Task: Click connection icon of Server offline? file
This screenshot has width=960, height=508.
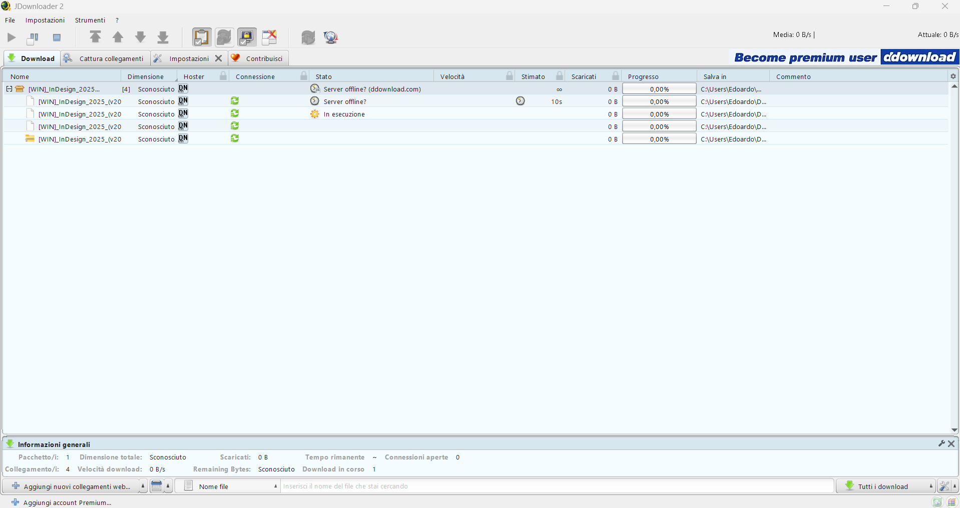Action: click(235, 101)
